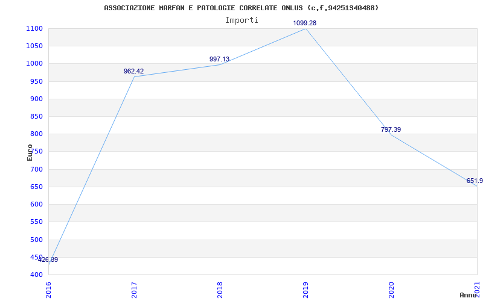Select the 997.13 data label

pyautogui.click(x=219, y=59)
